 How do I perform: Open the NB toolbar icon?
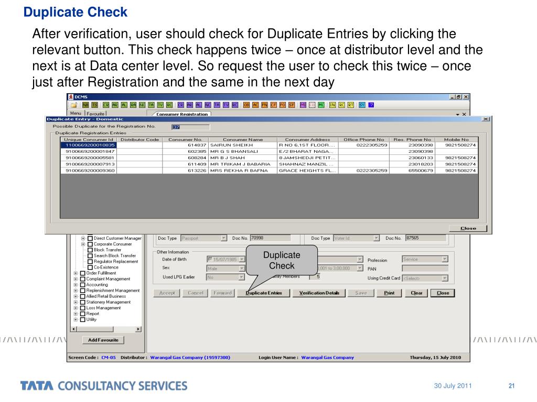tap(85, 105)
